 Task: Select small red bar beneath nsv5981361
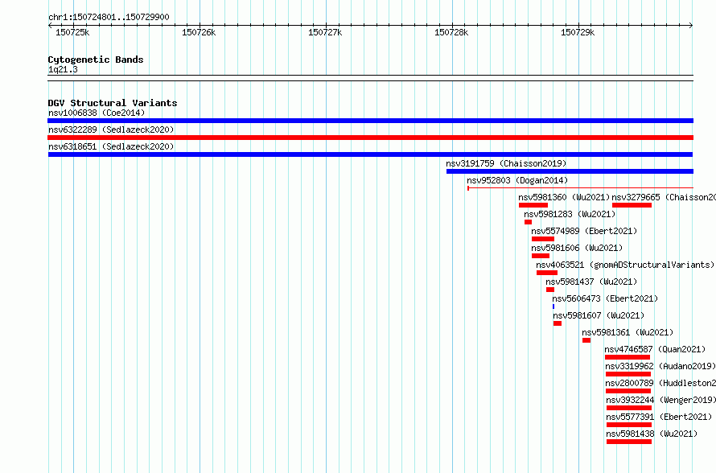point(586,340)
